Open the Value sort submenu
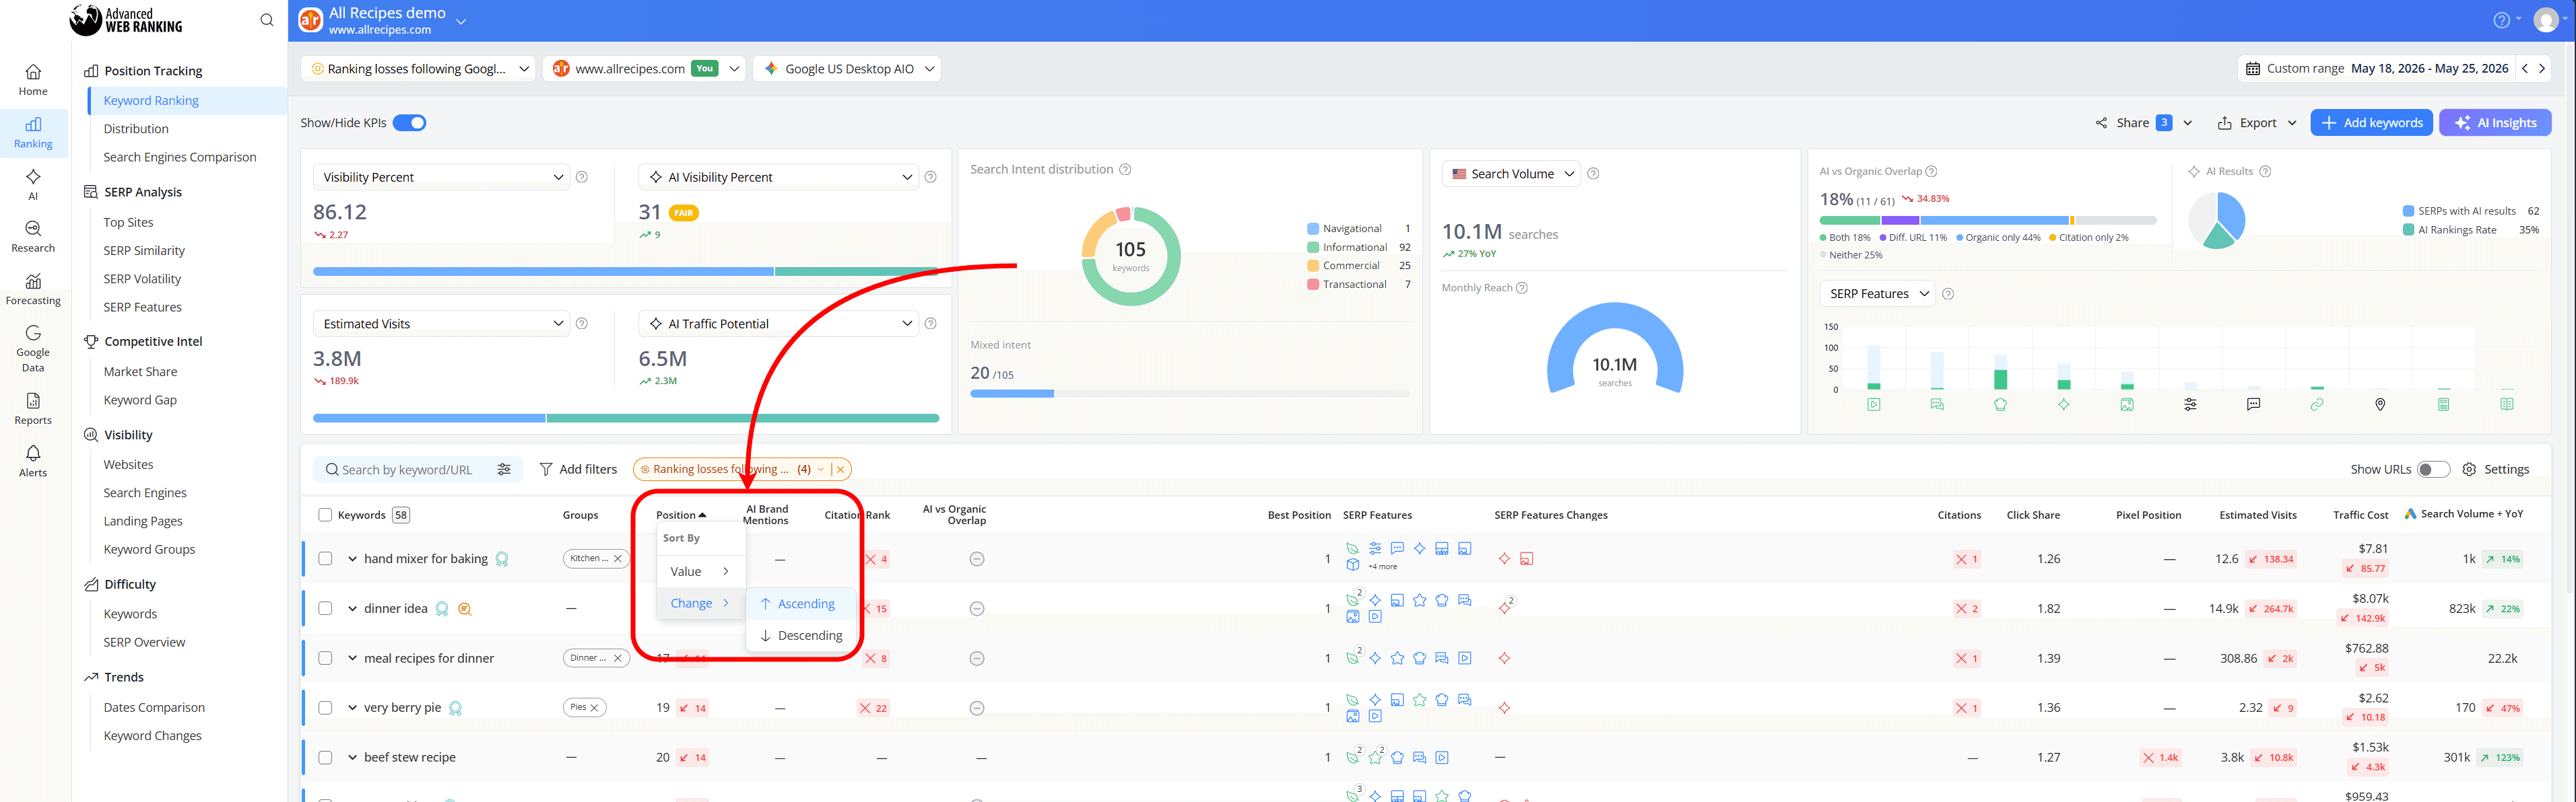 (x=701, y=573)
